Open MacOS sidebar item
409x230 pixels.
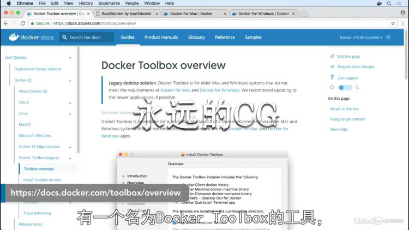point(25,124)
